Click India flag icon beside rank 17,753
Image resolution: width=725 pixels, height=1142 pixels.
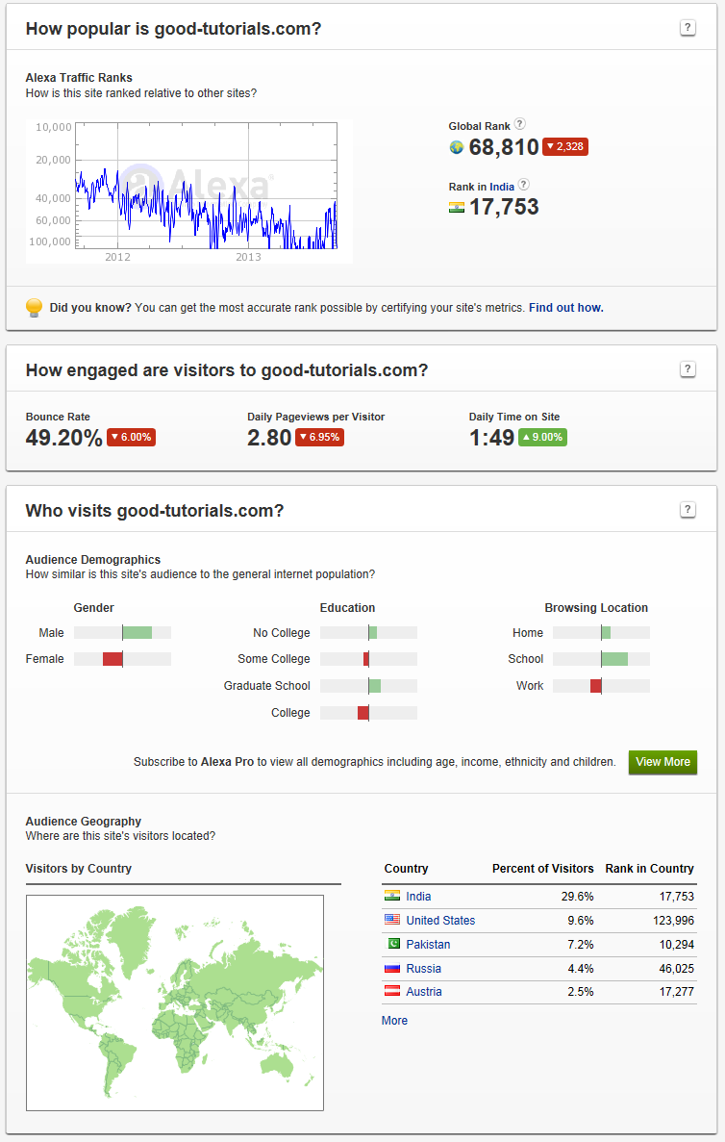point(457,208)
